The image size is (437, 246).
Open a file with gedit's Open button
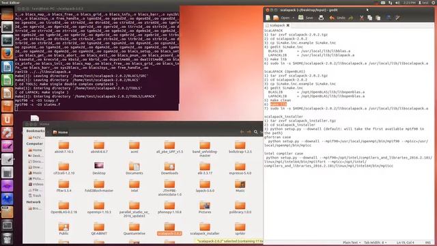click(282, 18)
